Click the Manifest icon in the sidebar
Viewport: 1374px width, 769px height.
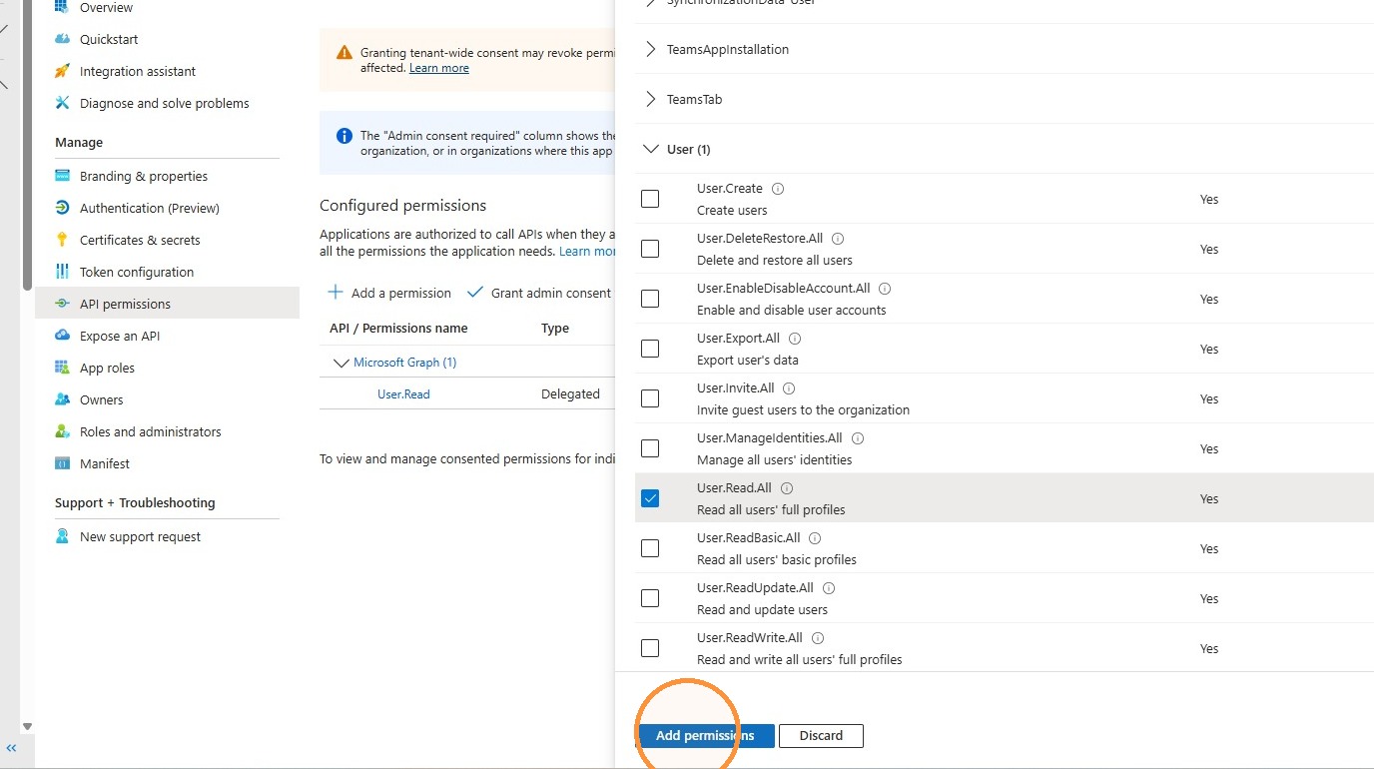click(62, 463)
